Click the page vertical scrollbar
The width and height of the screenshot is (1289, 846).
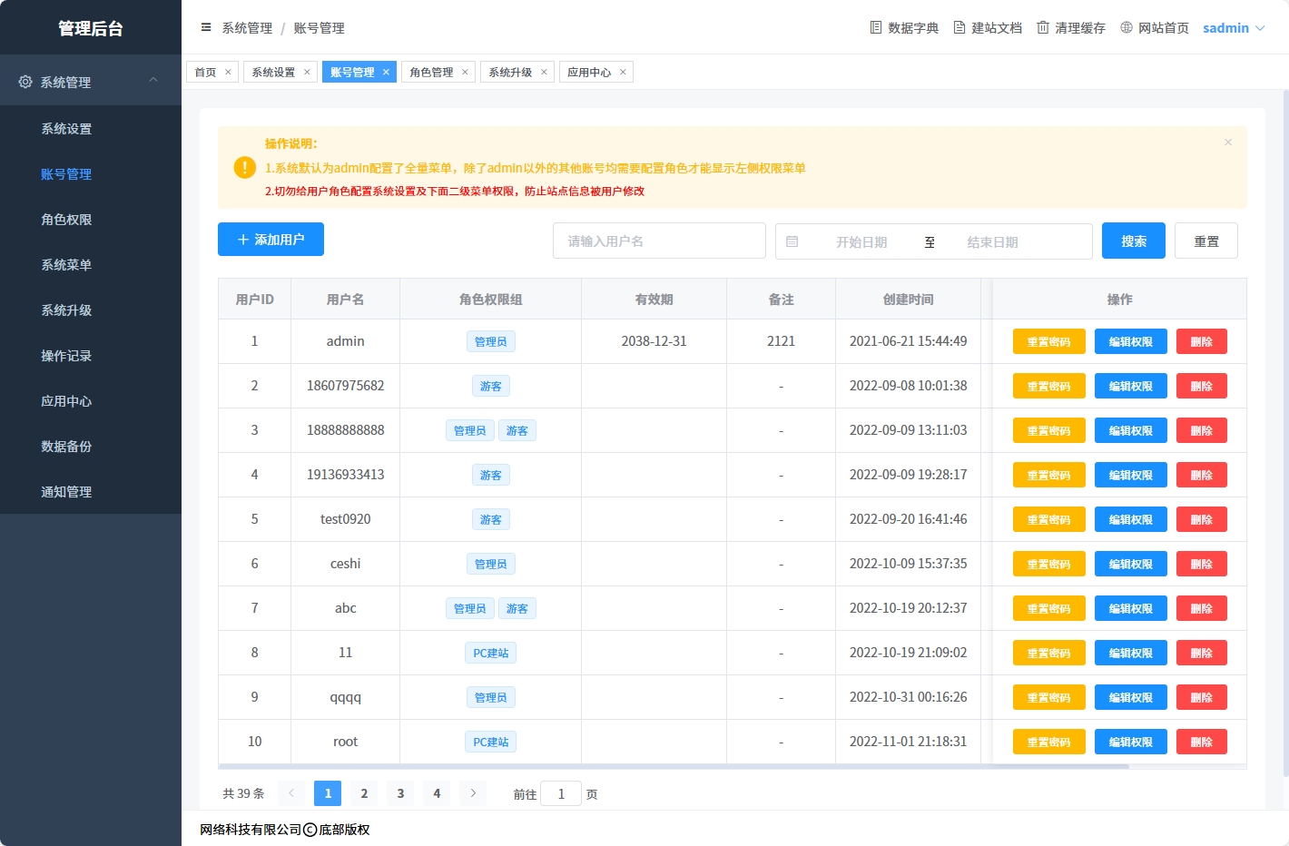[x=1285, y=433]
